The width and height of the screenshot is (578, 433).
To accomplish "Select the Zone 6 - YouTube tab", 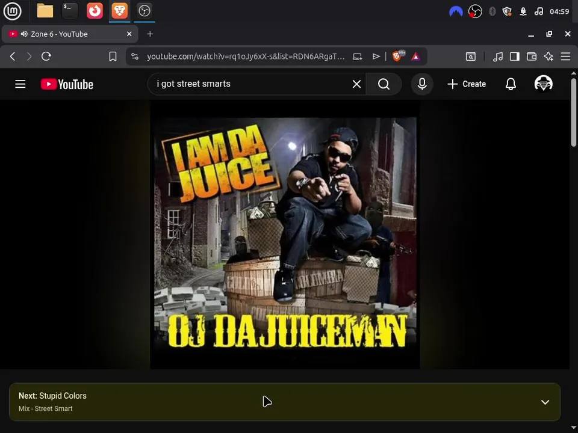I will coord(70,34).
